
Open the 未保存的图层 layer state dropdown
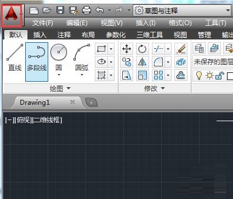(213, 62)
